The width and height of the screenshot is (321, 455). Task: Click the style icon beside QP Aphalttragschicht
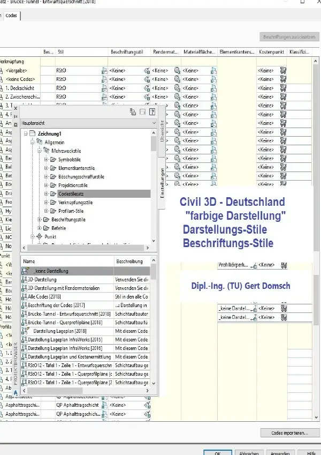pos(104,405)
